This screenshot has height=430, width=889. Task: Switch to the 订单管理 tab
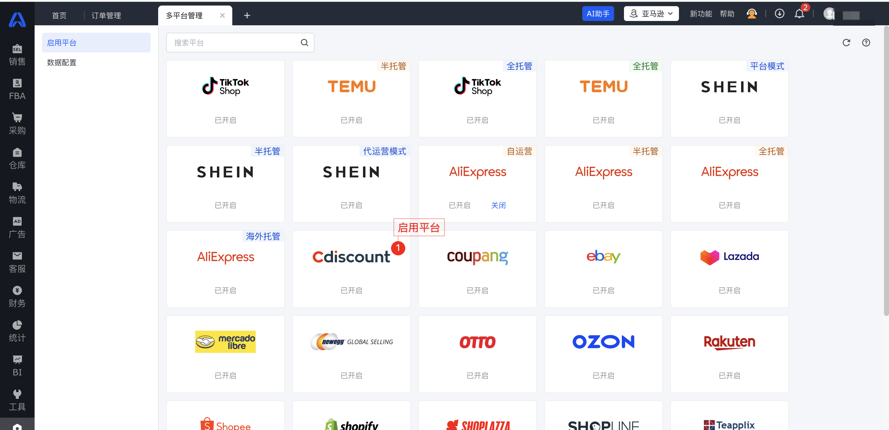(106, 15)
